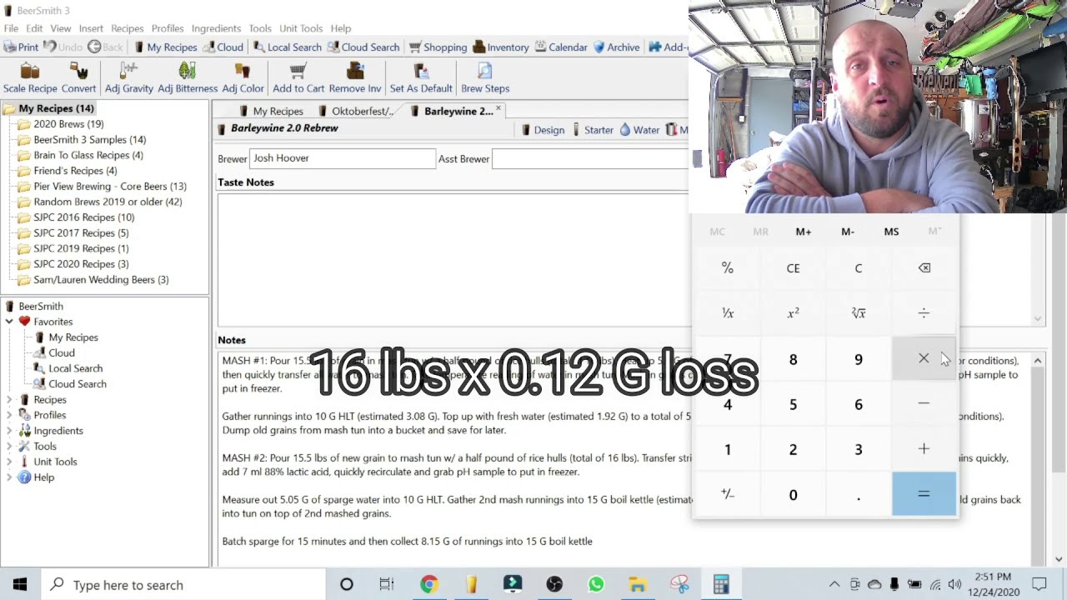This screenshot has width=1067, height=600.
Task: Click the Remove Inv icon
Action: click(x=355, y=78)
